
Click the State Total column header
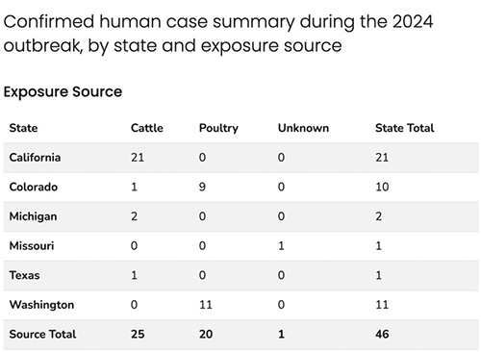coord(405,128)
